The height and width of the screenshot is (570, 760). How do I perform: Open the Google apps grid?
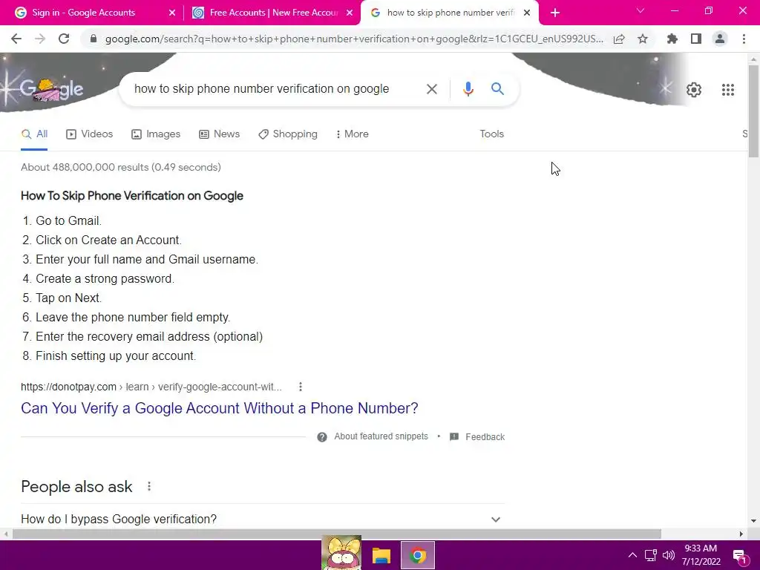tap(727, 90)
